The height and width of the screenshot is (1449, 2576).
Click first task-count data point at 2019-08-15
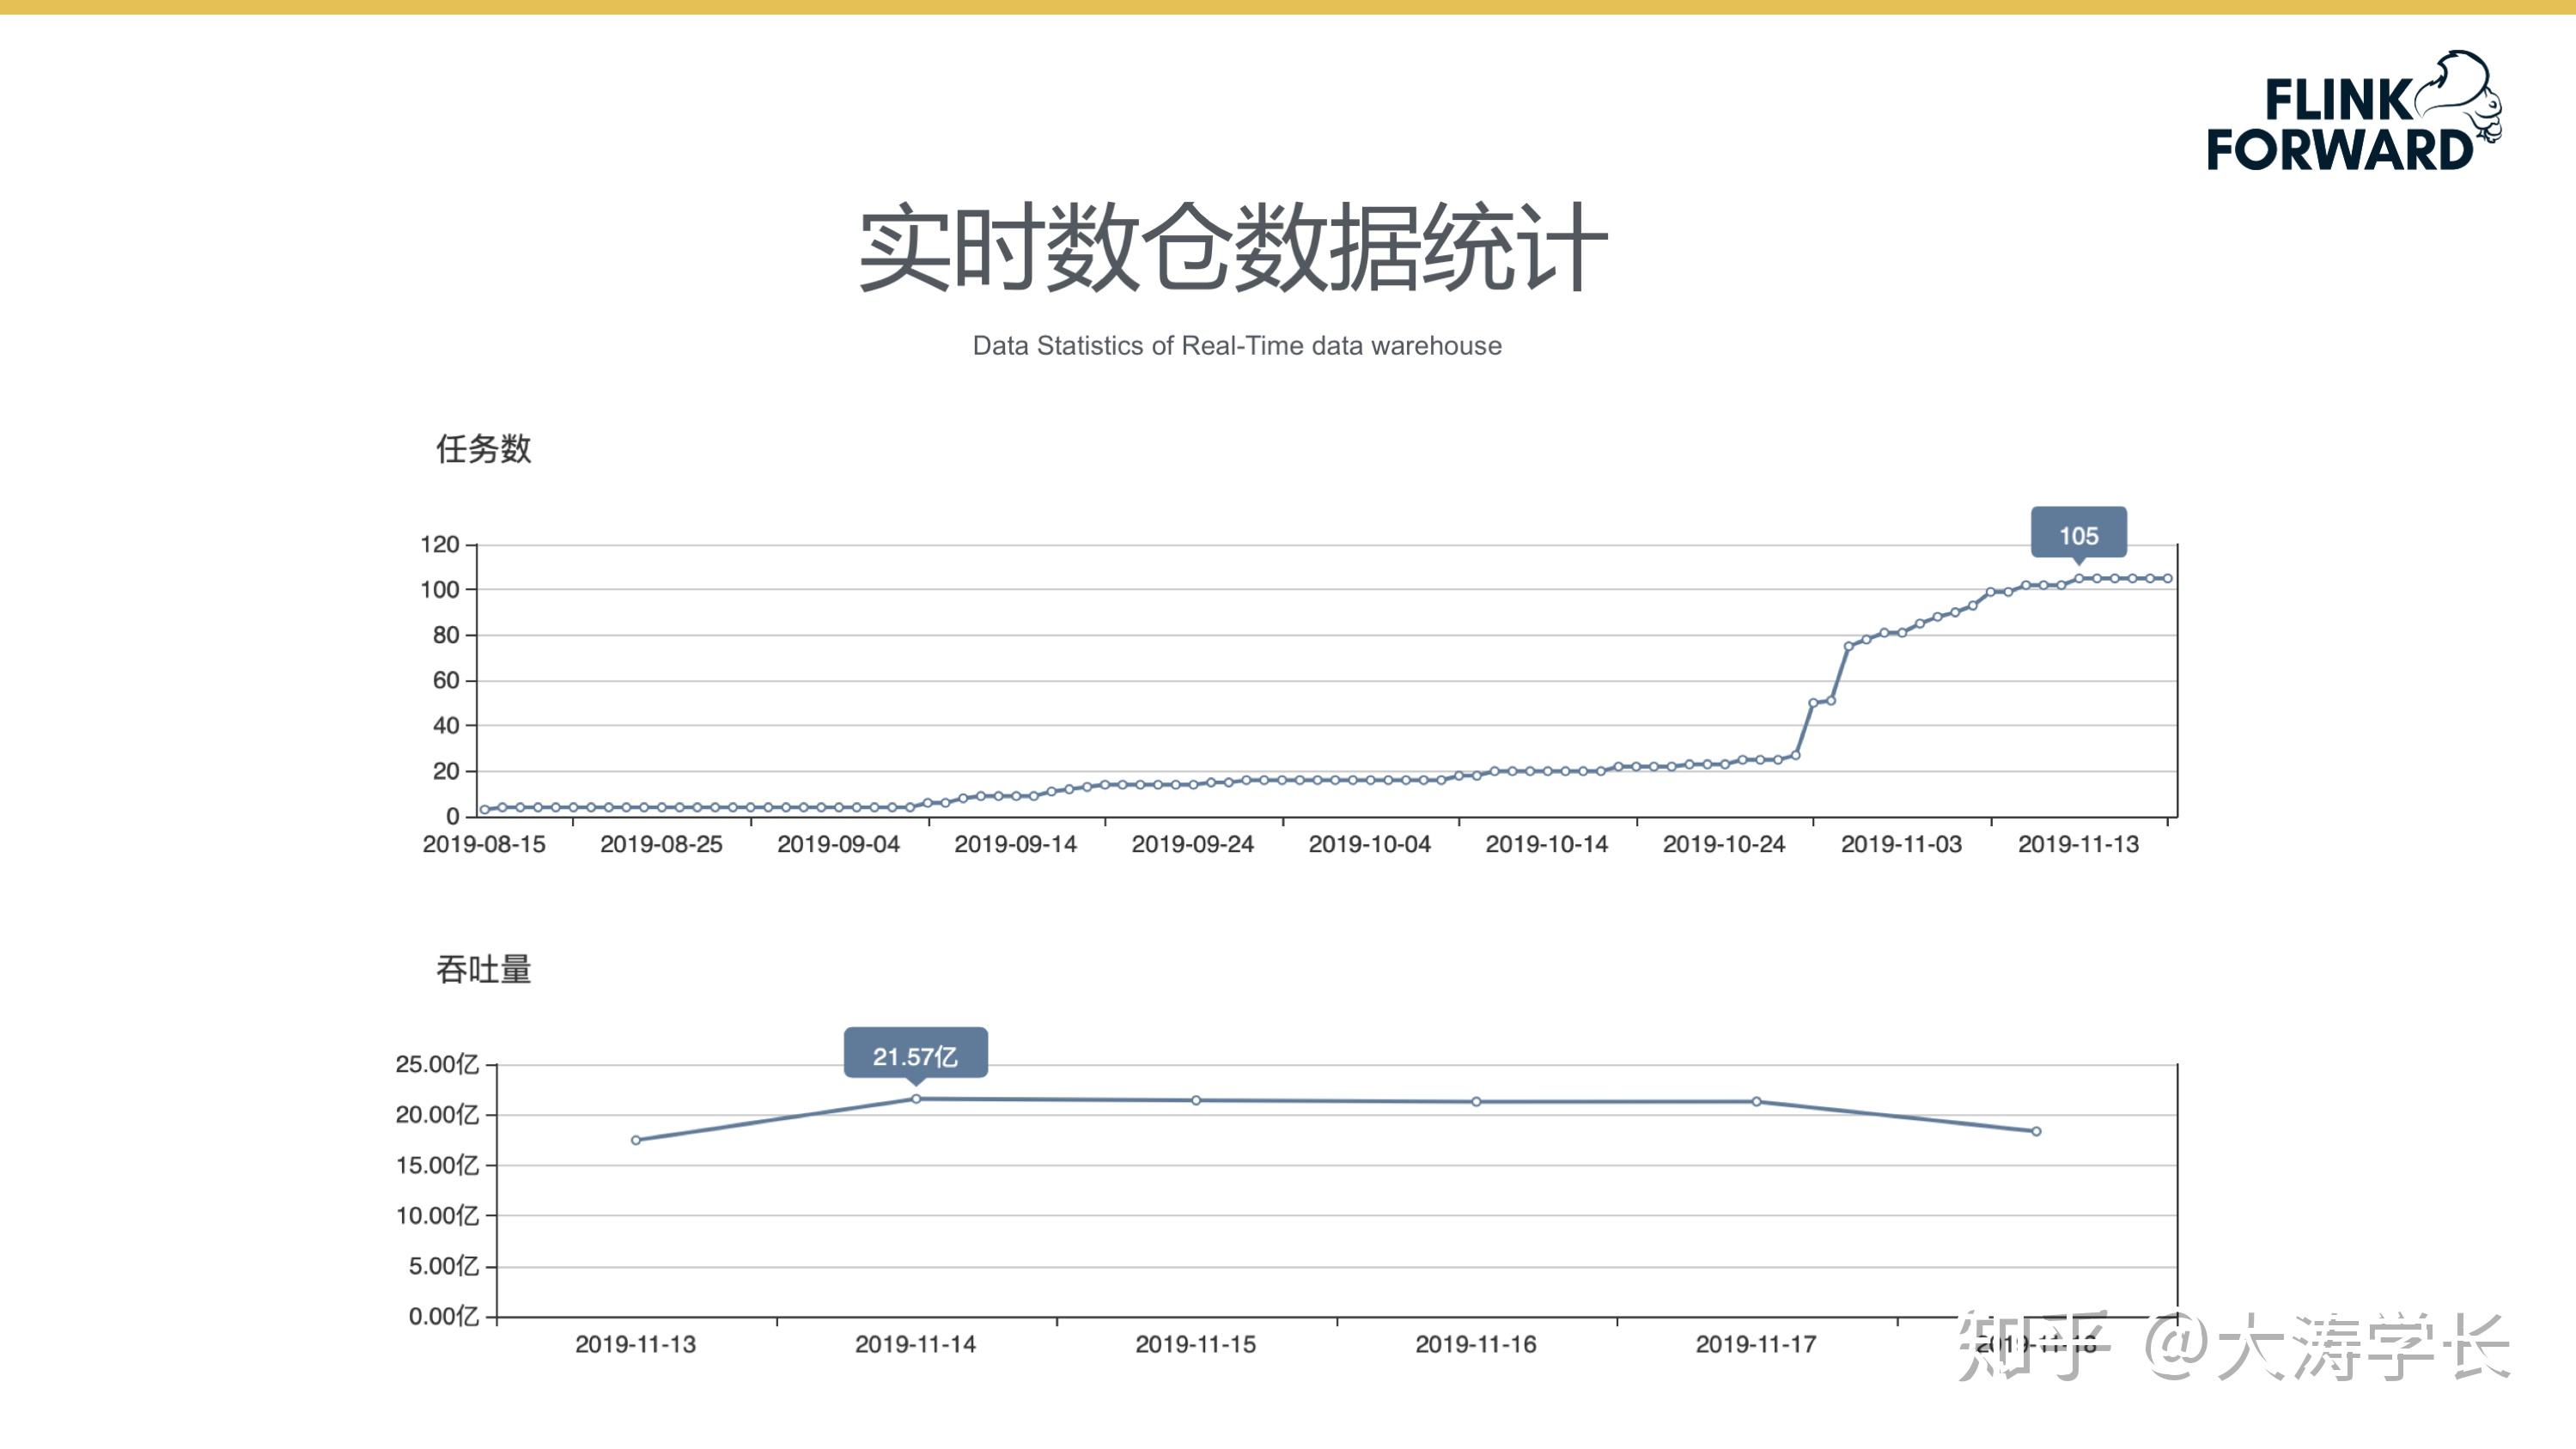point(485,810)
